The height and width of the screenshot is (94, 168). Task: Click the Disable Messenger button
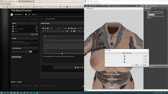pyautogui.click(x=17, y=57)
